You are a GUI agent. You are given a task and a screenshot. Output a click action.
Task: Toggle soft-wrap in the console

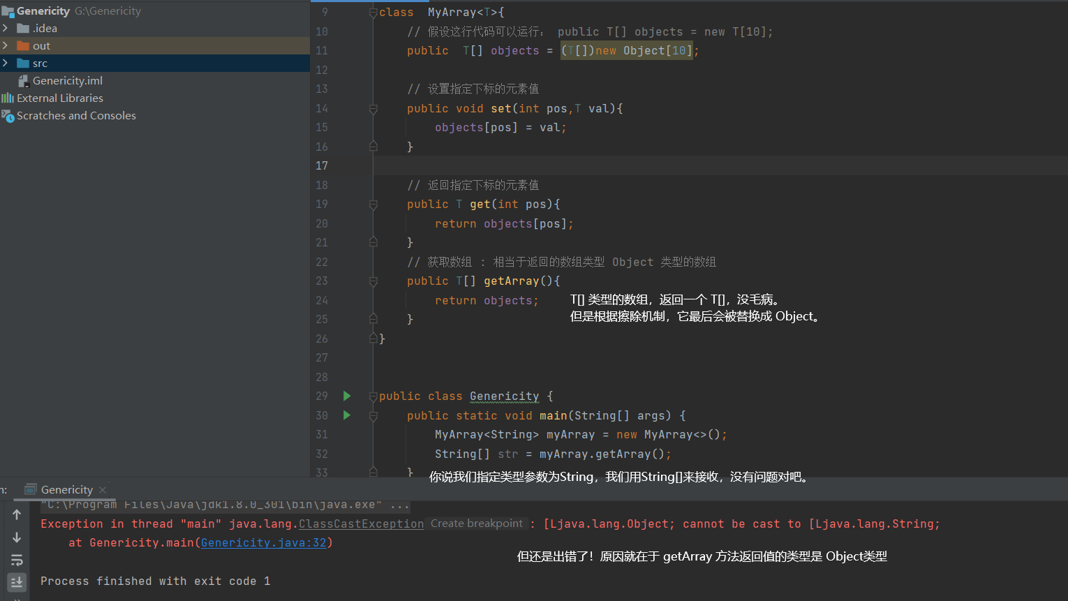[17, 560]
